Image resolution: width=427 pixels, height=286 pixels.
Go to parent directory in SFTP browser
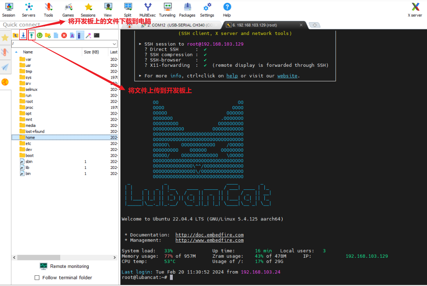(x=15, y=35)
